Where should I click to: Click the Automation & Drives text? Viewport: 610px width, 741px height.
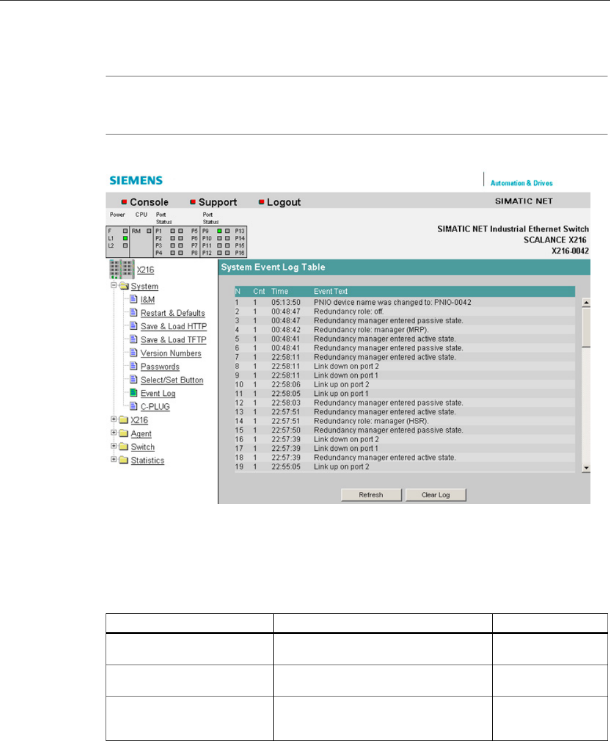coord(522,183)
